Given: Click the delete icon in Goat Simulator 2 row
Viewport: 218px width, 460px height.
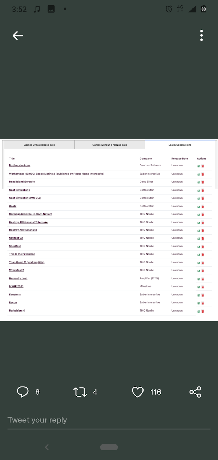Looking at the screenshot, I should click(203, 191).
